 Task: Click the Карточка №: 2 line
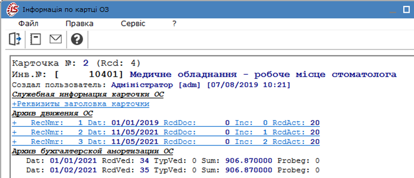(76, 64)
